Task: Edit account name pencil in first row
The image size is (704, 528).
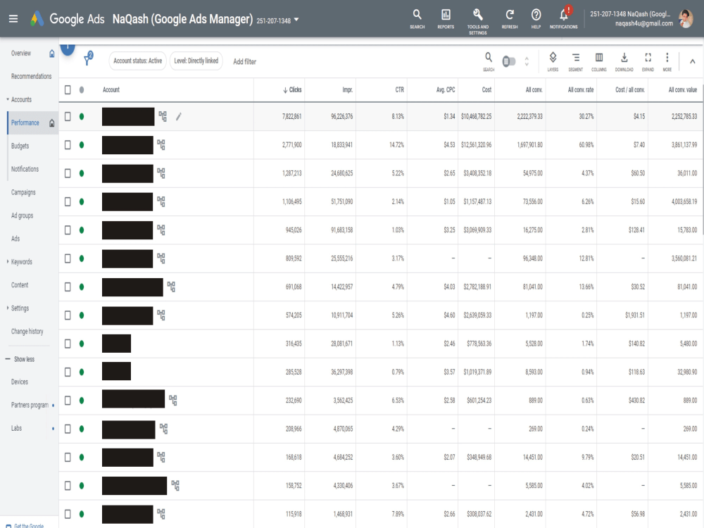Action: 179,117
